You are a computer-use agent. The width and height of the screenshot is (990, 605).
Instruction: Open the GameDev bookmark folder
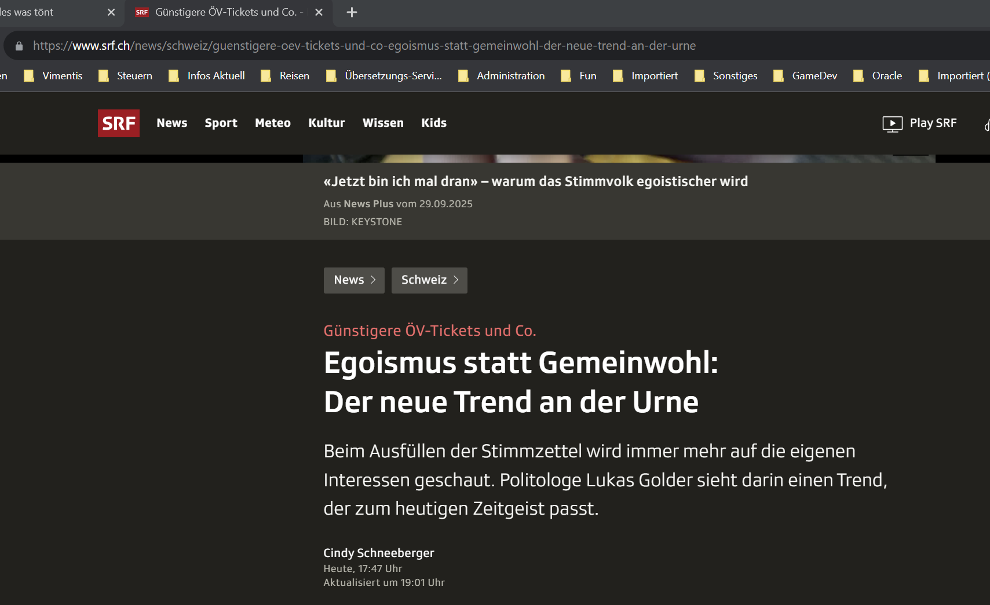[805, 76]
